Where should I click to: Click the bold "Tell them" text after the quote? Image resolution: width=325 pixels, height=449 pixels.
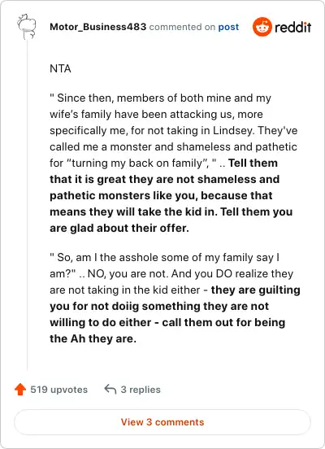pyautogui.click(x=253, y=163)
